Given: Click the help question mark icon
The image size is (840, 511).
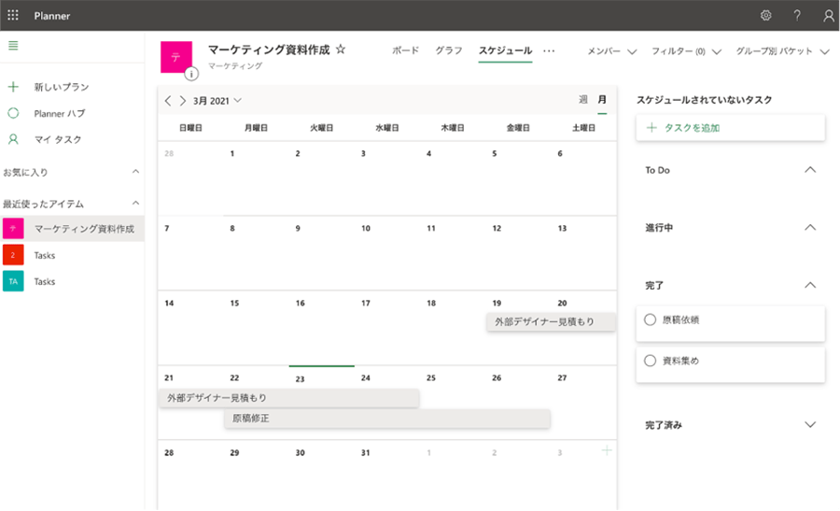Looking at the screenshot, I should [797, 15].
